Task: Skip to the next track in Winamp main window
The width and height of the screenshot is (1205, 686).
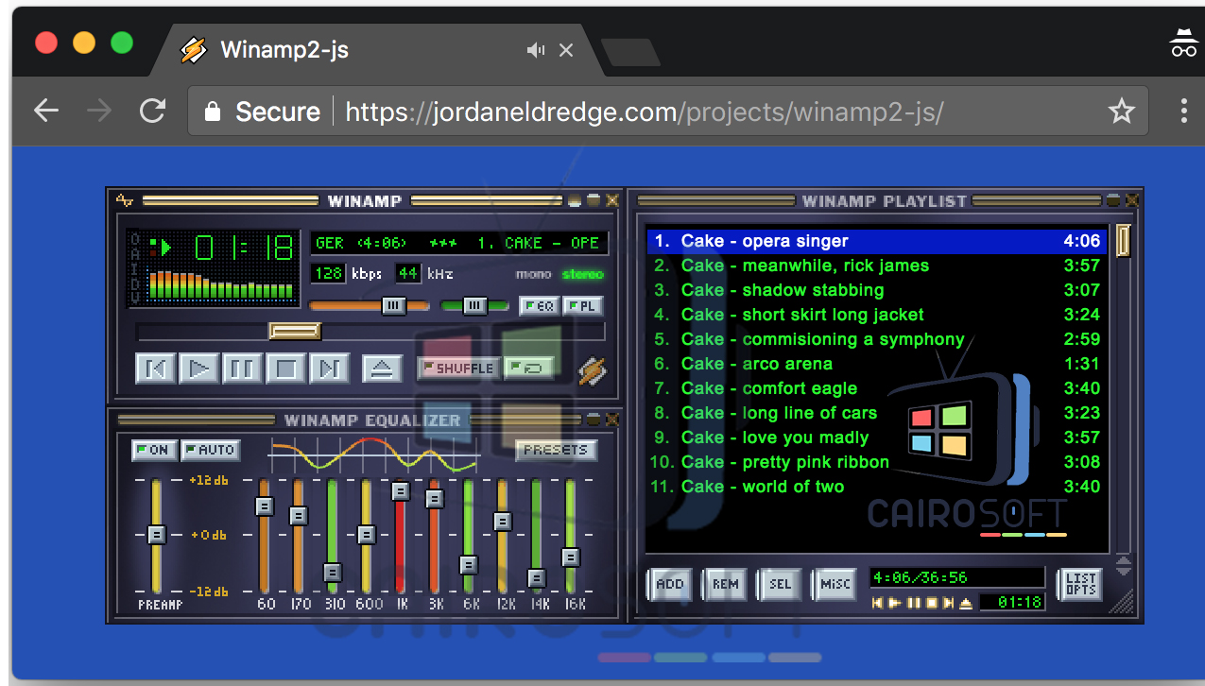Action: pos(330,369)
